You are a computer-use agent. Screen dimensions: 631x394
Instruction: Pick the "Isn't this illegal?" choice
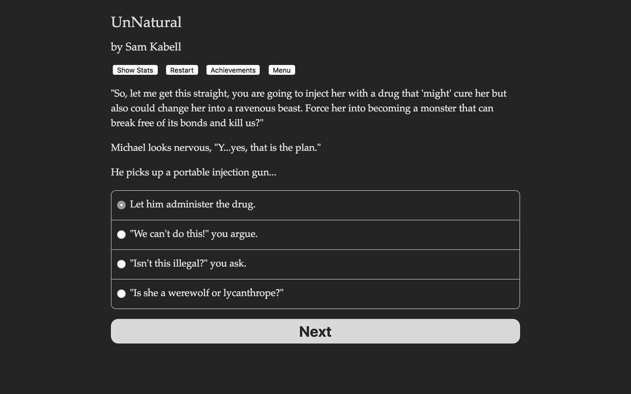(x=188, y=264)
